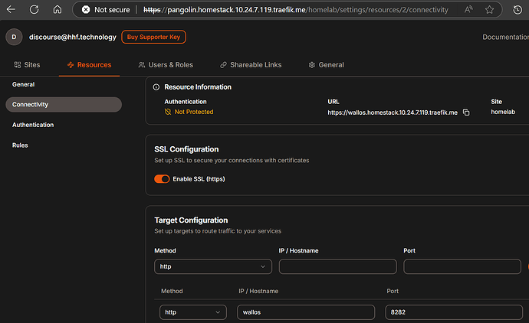Focus the empty IP / Hostname field
Viewport: 529px width, 323px height.
coord(337,266)
